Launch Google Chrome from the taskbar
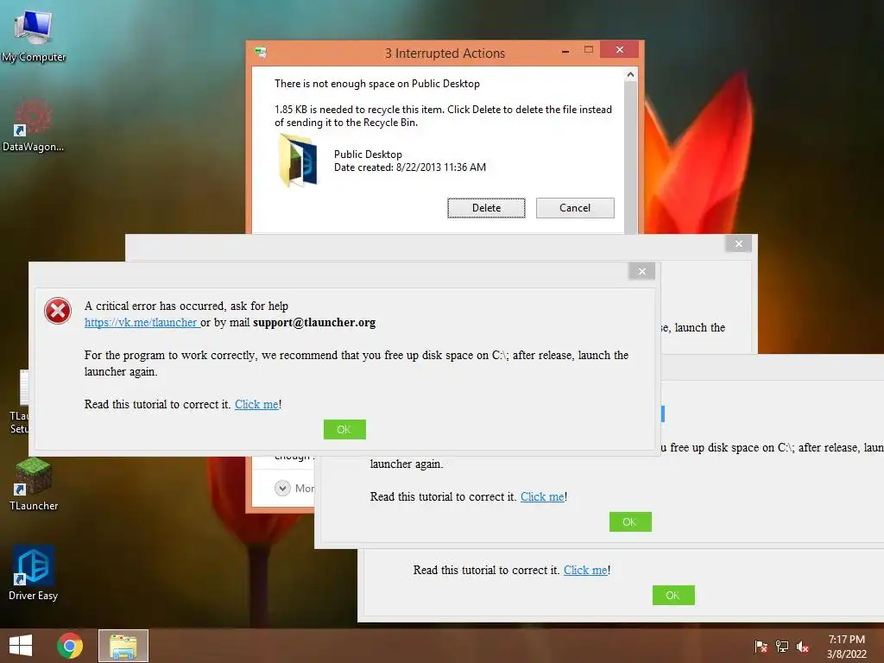The height and width of the screenshot is (663, 884). (70, 646)
